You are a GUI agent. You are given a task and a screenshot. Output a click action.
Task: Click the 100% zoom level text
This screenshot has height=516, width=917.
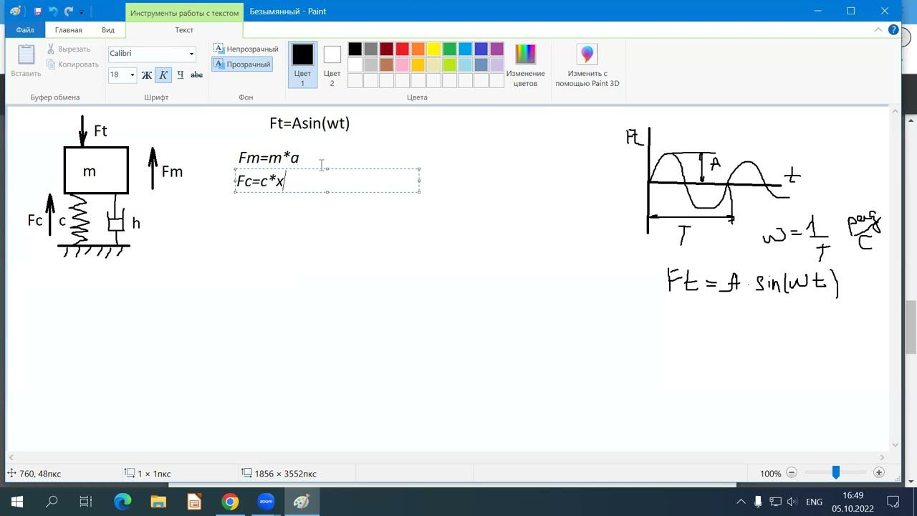770,473
